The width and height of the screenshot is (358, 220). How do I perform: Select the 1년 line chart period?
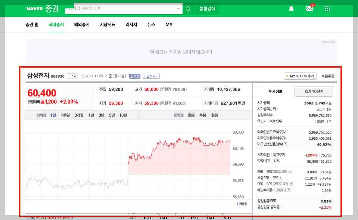[x=91, y=115]
